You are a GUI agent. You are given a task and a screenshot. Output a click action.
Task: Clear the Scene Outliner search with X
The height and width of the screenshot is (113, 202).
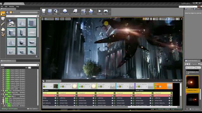(38, 65)
